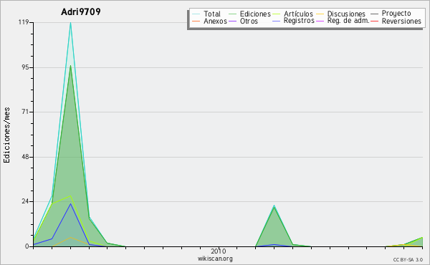Click the wikiscan.org text

pyautogui.click(x=215, y=259)
